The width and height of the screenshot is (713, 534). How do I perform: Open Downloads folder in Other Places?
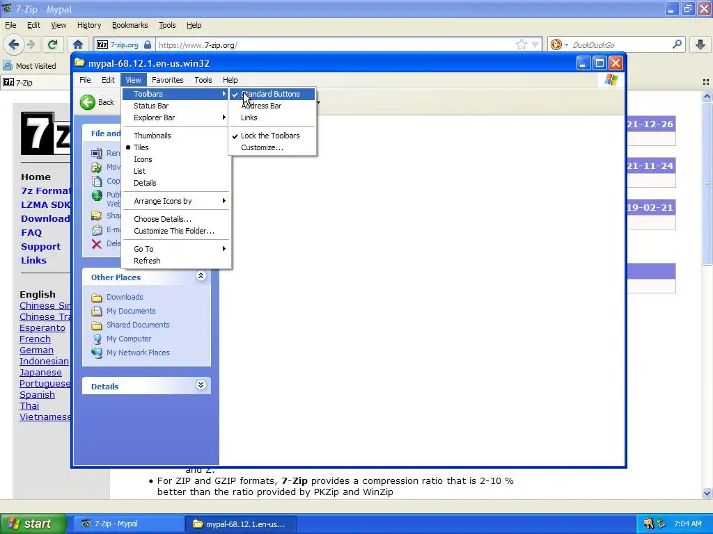coord(125,297)
